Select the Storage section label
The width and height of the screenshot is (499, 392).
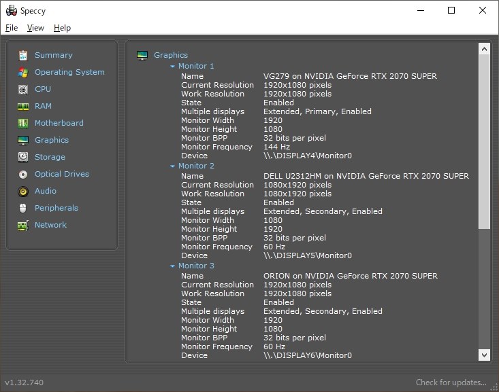[50, 157]
